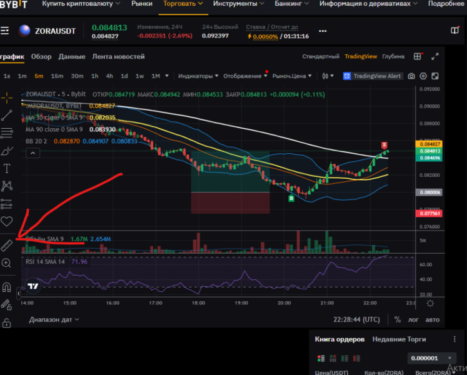Select the 1m timeframe
The image size is (467, 375).
tap(22, 76)
